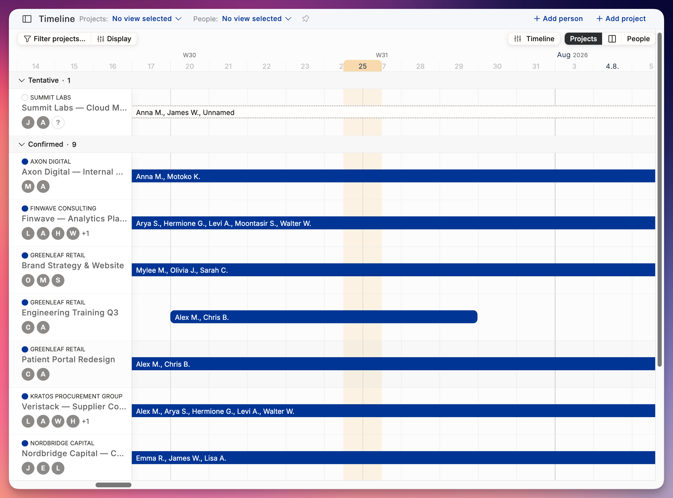
Task: Click H avatar in Veristack row
Action: coord(73,422)
